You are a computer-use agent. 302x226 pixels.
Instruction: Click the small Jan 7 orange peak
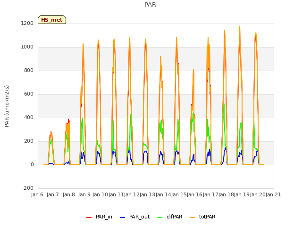[51, 133]
